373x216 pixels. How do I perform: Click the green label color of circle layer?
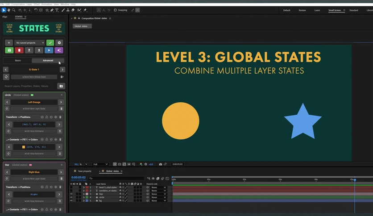click(x=87, y=197)
